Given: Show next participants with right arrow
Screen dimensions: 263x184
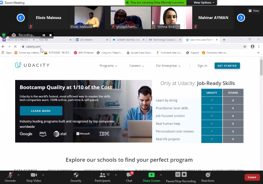Looking at the screenshot, I should (241, 18).
